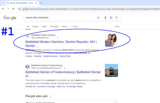Open the tab search dropdown arrow
Image resolution: width=160 pixels, height=103 pixels.
point(3,3)
